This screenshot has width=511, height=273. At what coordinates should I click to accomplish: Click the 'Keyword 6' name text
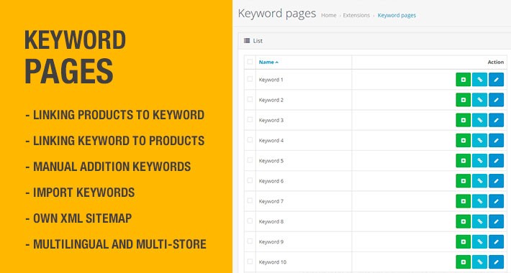[x=271, y=181]
